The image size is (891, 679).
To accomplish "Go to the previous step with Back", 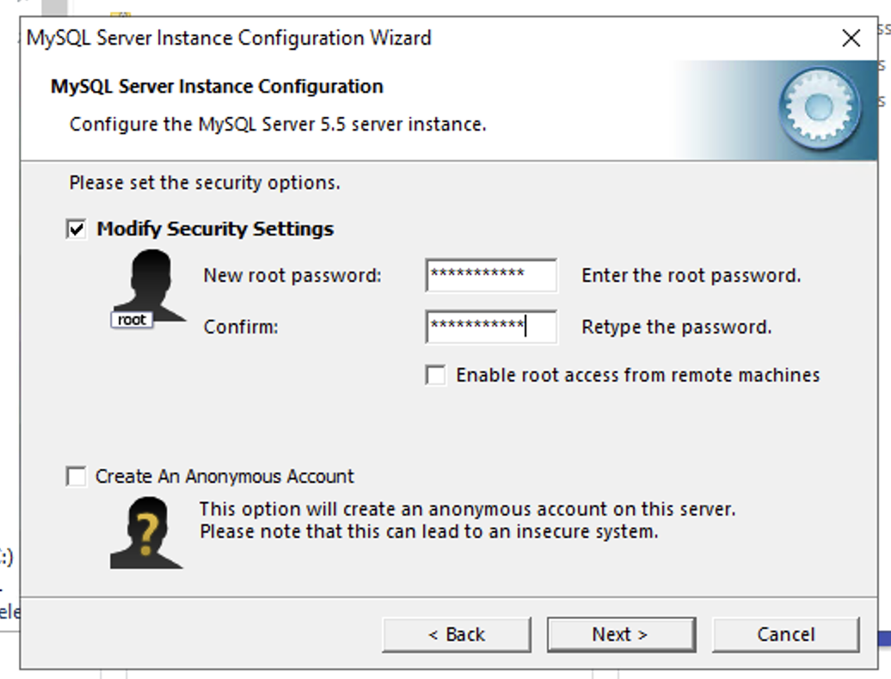I will pos(457,634).
